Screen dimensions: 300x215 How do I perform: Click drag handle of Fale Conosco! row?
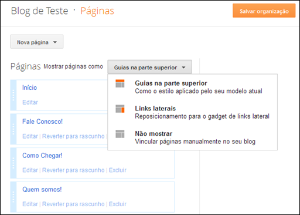[13, 129]
